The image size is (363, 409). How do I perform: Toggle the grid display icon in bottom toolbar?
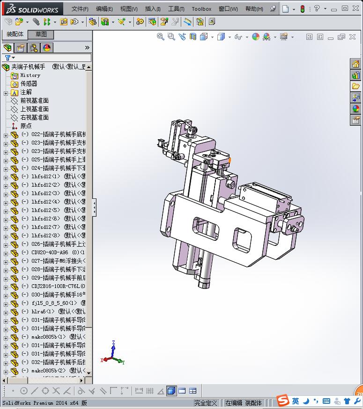(150, 391)
